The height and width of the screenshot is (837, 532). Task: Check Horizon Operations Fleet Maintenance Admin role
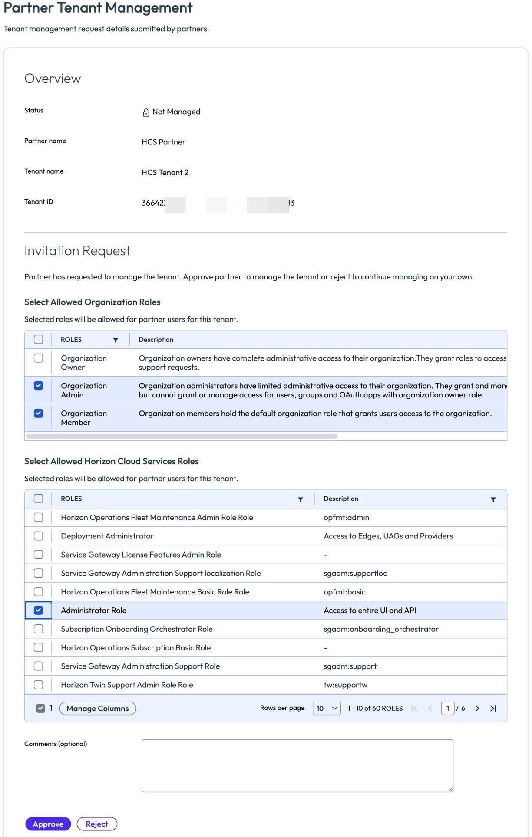(x=38, y=517)
